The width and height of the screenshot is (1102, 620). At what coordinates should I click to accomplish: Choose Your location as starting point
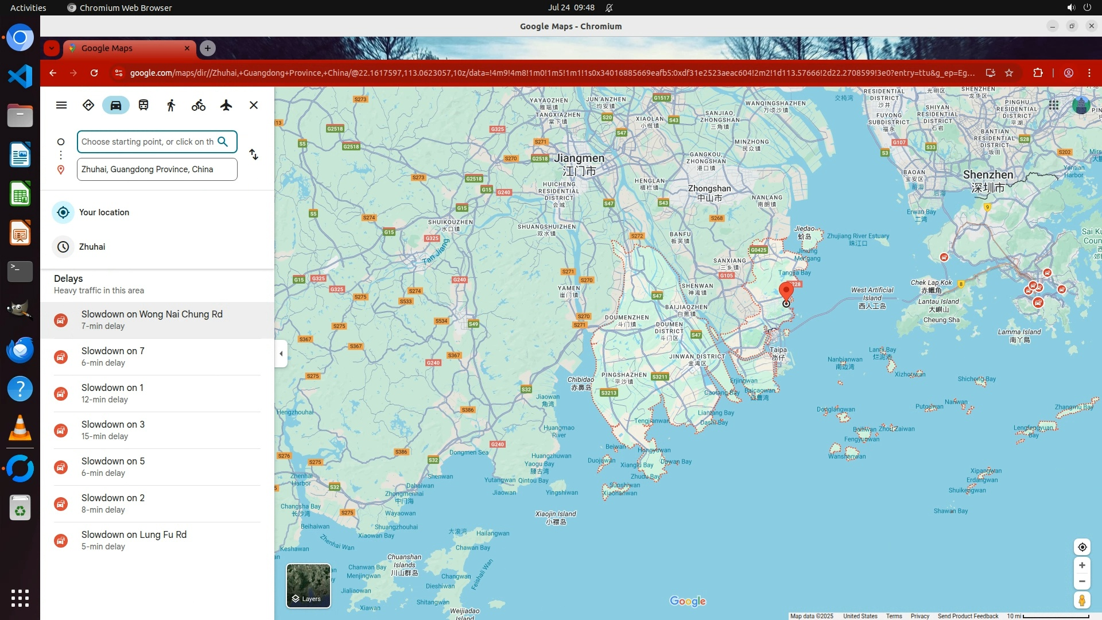point(104,212)
